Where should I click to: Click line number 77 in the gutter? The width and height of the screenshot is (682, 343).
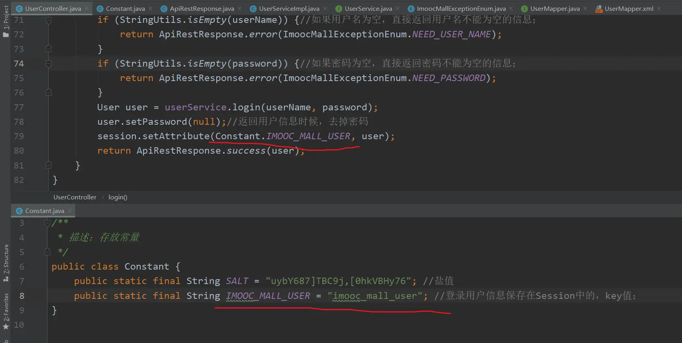18,107
